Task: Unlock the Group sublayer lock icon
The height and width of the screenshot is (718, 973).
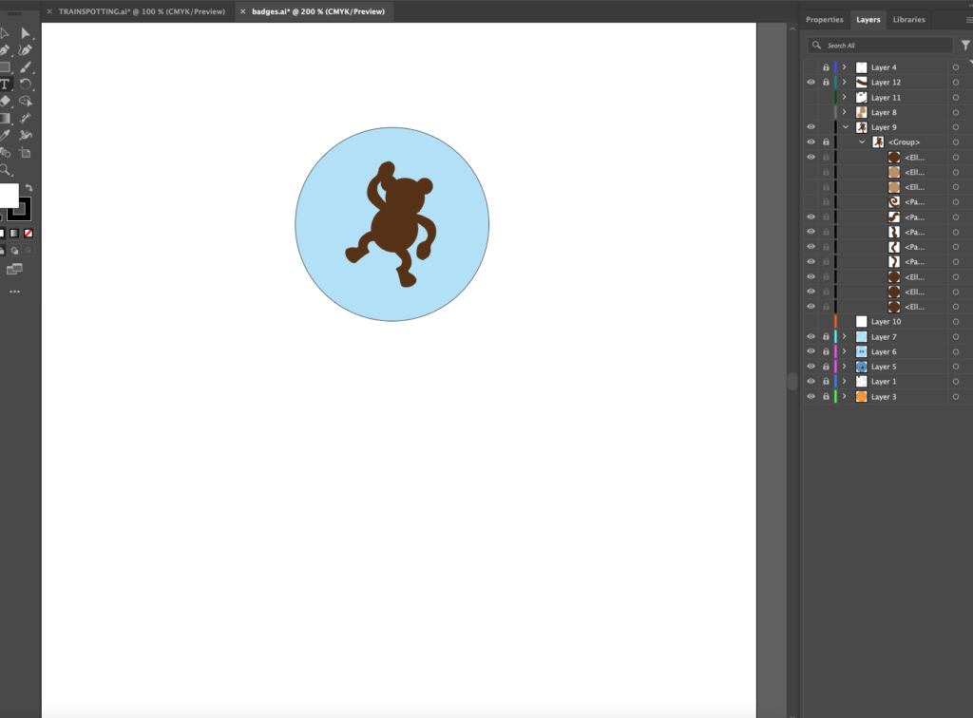Action: (826, 142)
